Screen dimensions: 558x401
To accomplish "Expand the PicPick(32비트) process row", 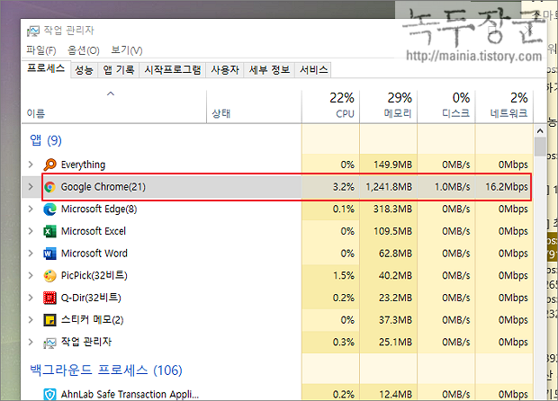I will click(x=31, y=275).
